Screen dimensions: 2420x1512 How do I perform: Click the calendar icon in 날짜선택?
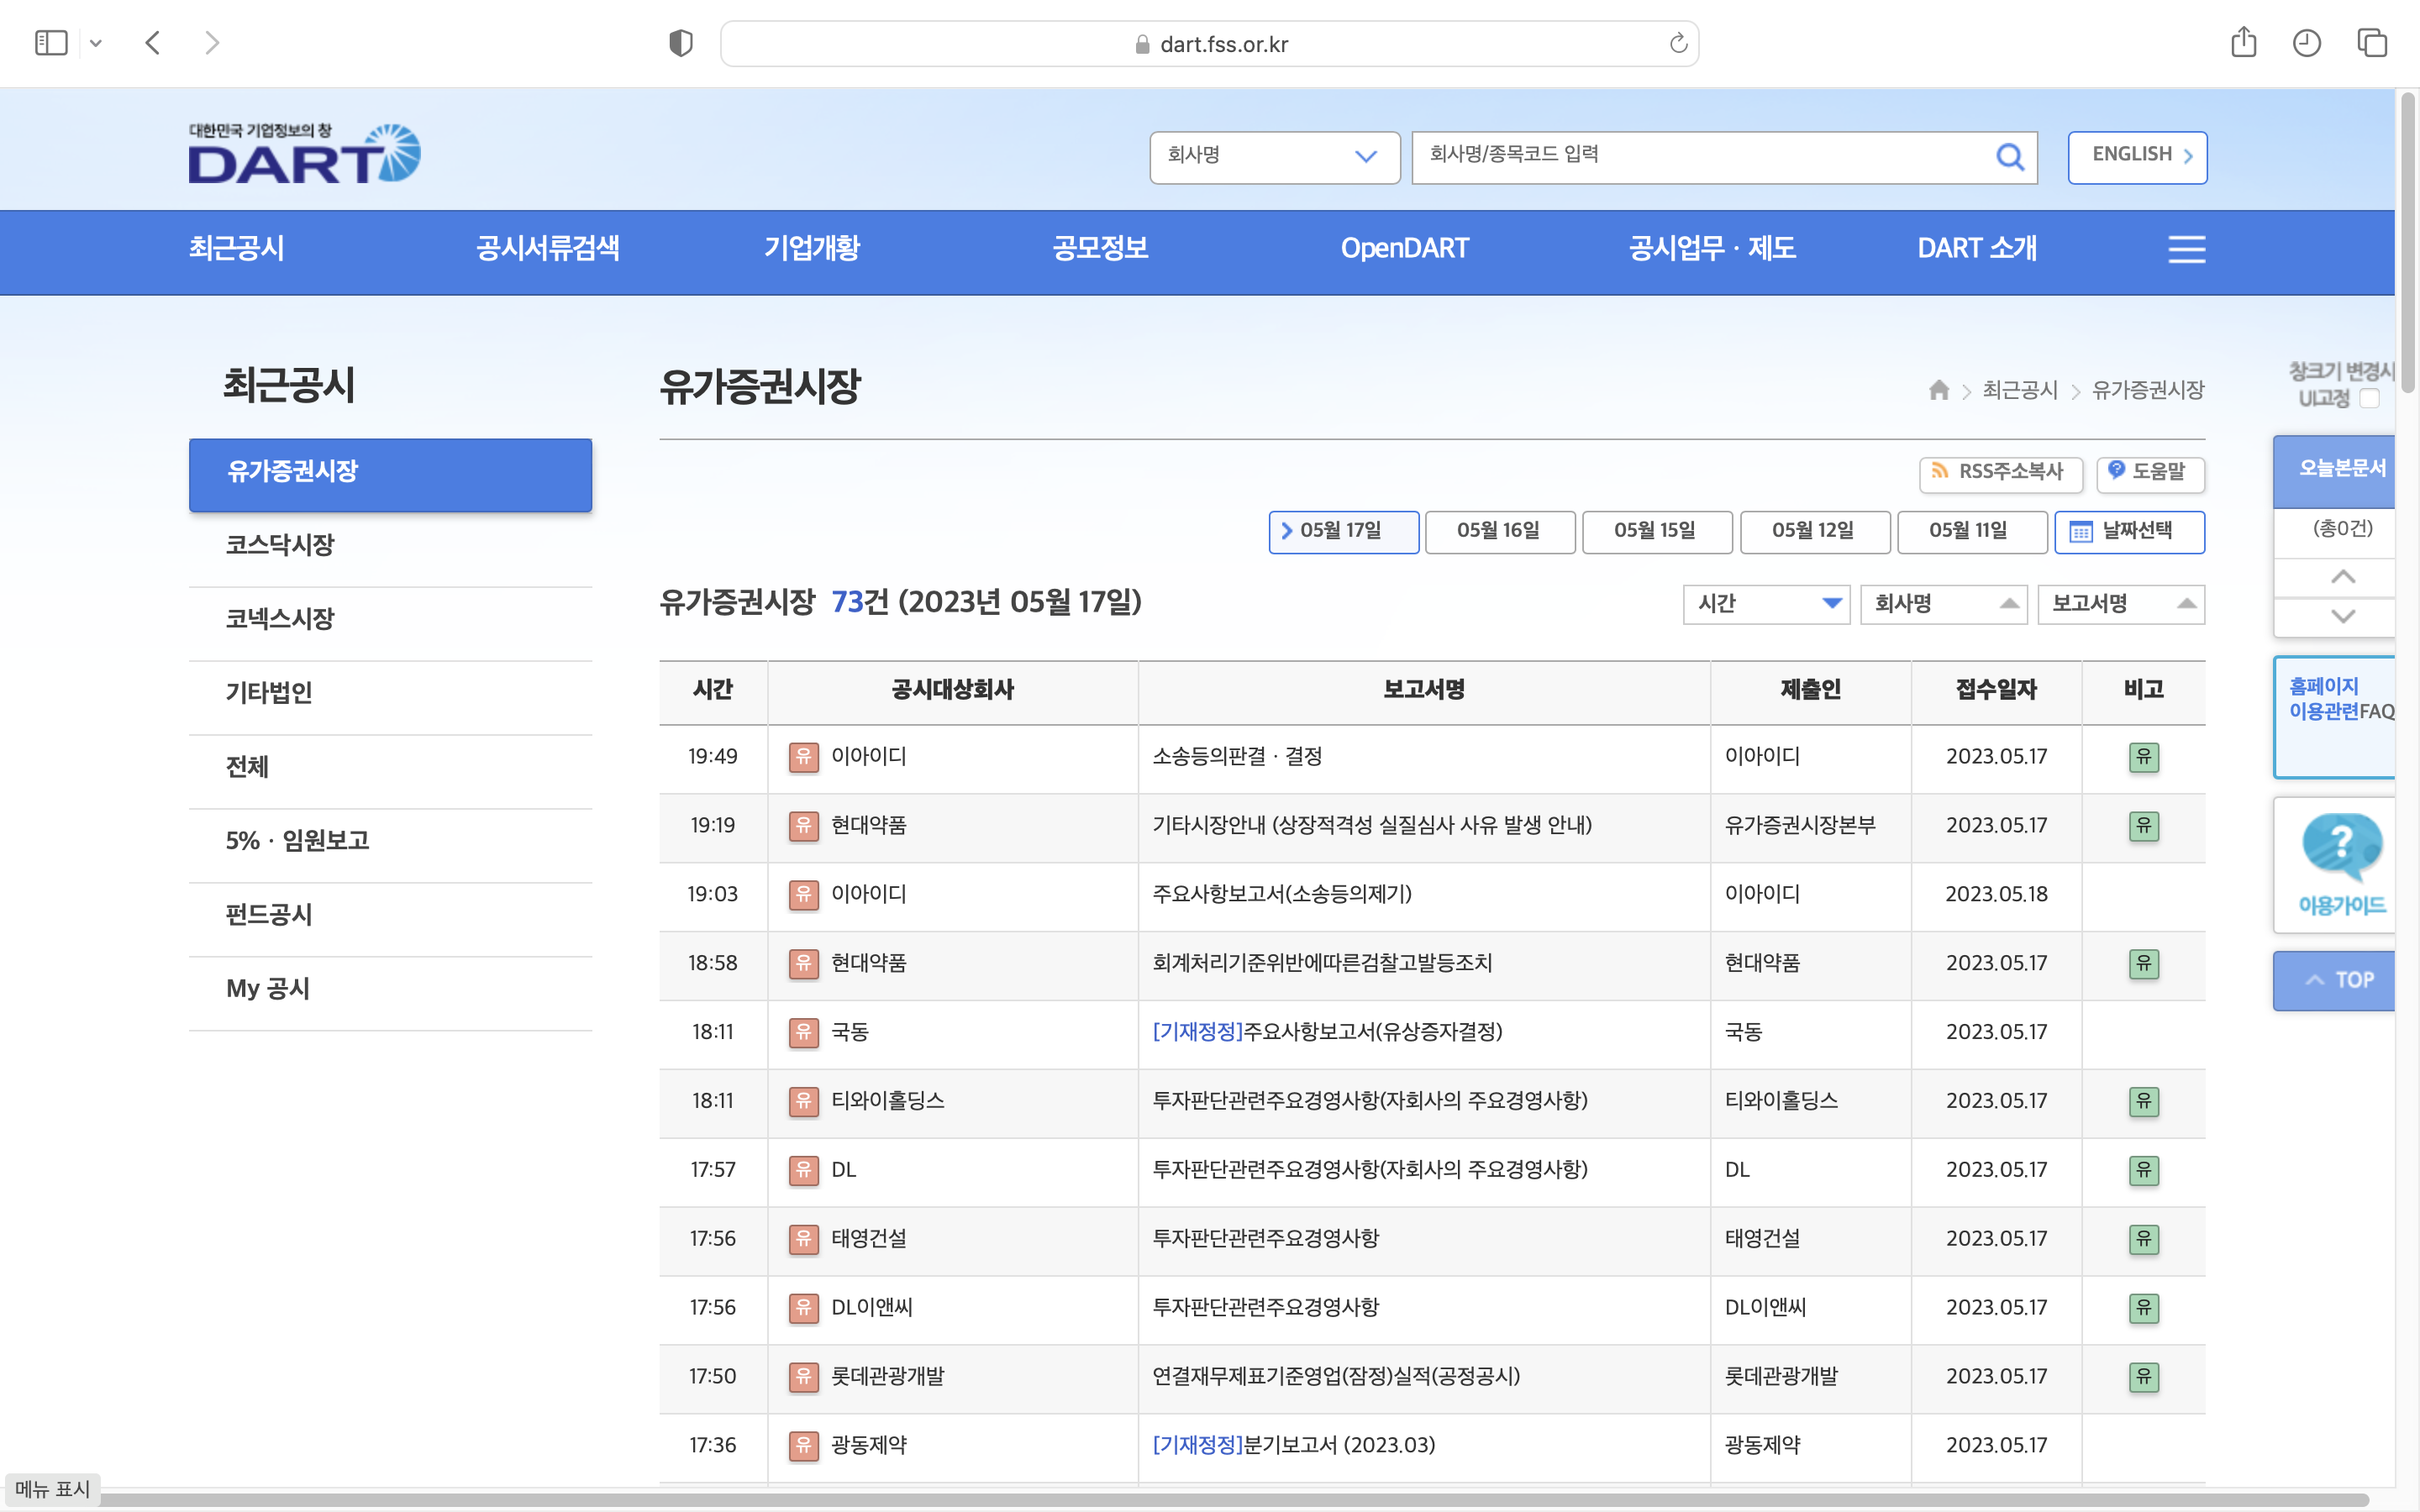(2080, 532)
